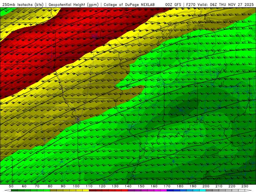Screen dimensions: 256x192
Task: Click the '150' legend label
Action: 141,186
